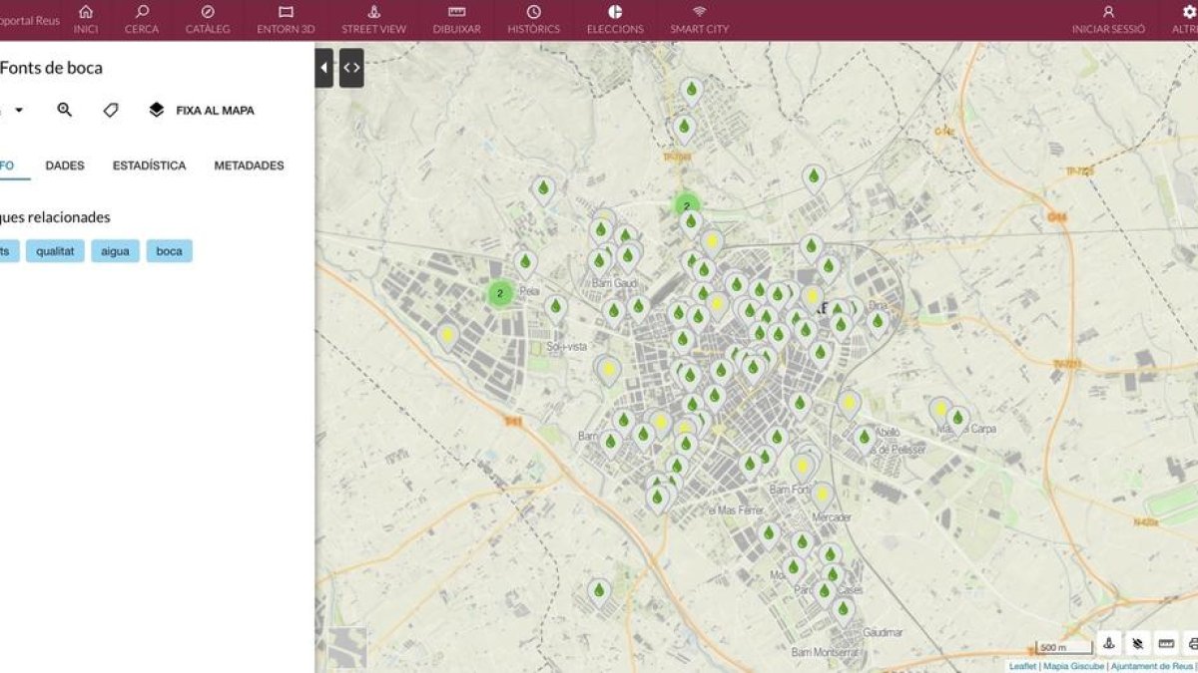Toggle the crossed-out layers map button
The width and height of the screenshot is (1198, 673).
click(1137, 644)
